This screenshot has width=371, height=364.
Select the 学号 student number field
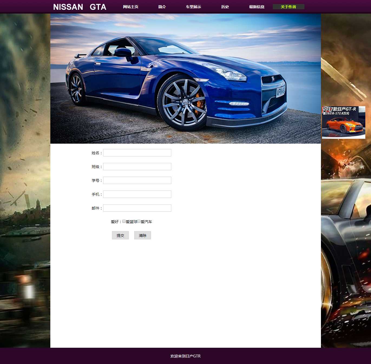click(x=137, y=181)
